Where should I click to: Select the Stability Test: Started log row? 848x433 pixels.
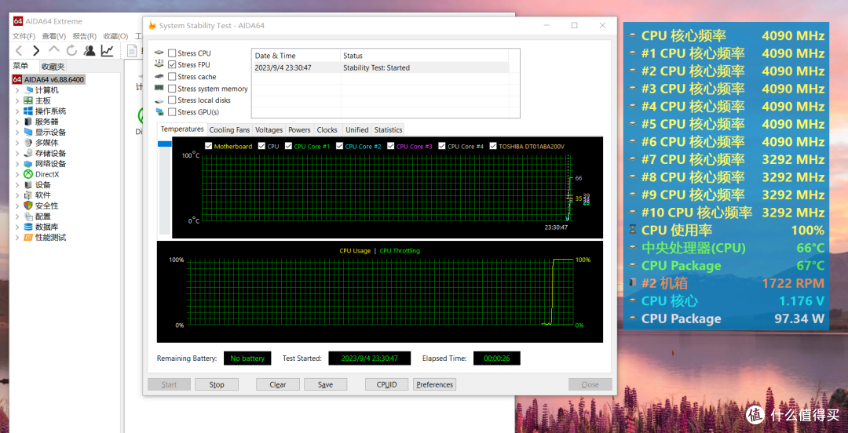point(380,67)
